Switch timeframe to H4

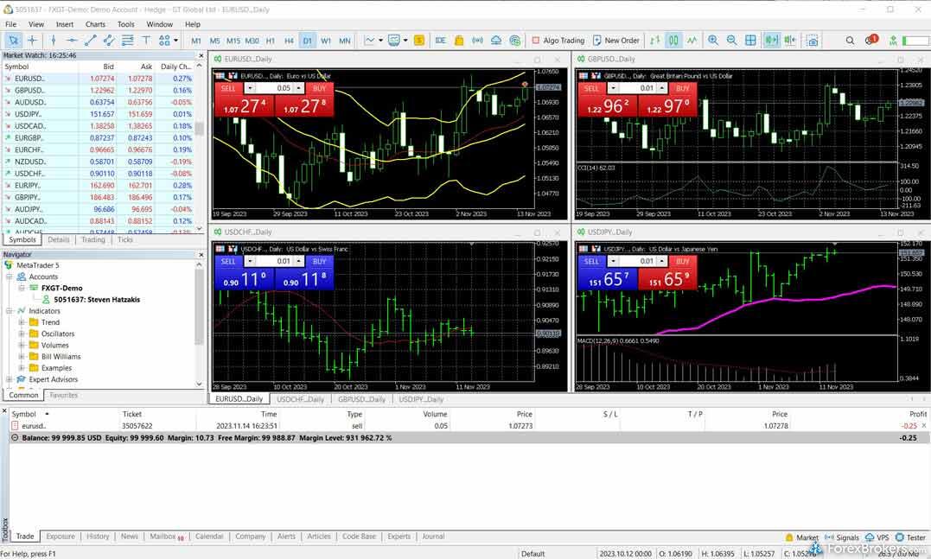click(290, 41)
